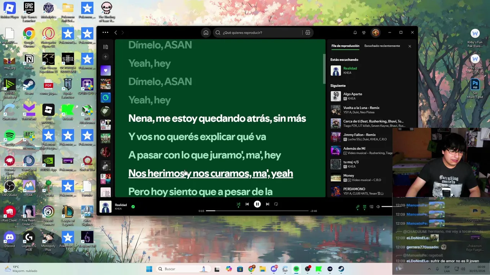
Task: Open Liked Songs in sidebar
Action: click(x=105, y=70)
